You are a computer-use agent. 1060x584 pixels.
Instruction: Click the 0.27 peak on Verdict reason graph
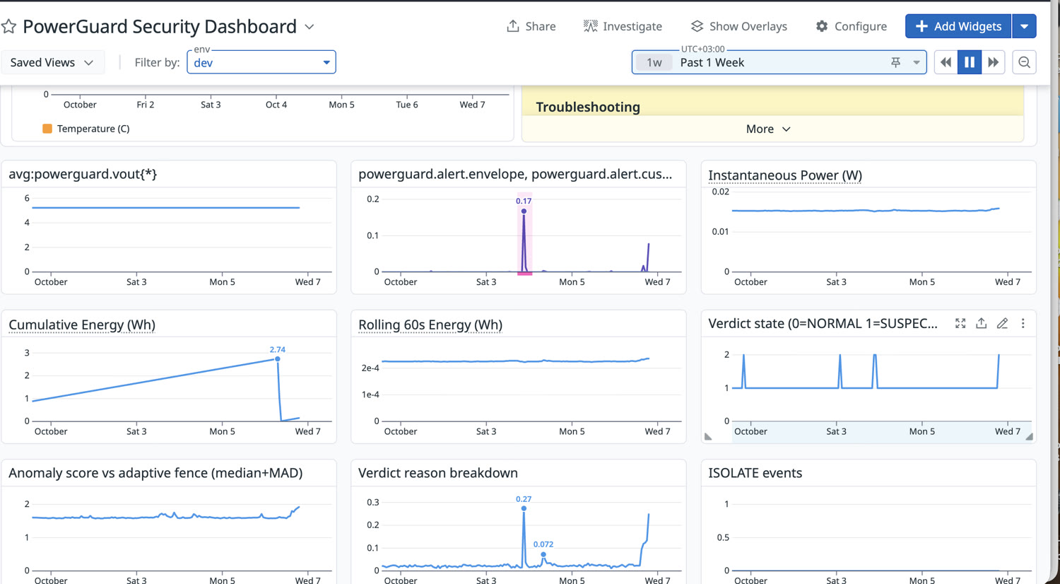coord(524,508)
